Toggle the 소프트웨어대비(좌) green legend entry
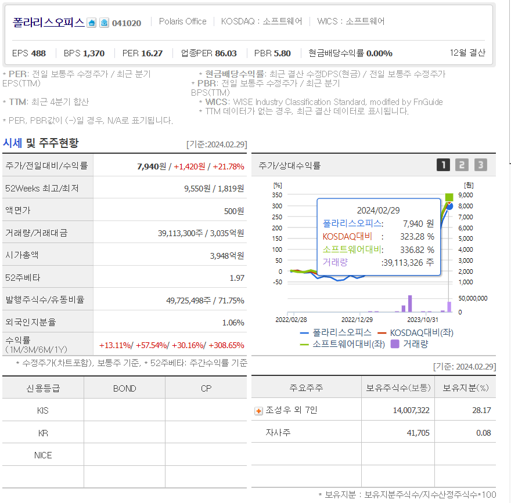The height and width of the screenshot is (503, 511). [x=343, y=344]
